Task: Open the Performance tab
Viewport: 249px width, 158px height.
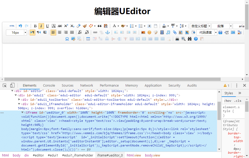Action: pyautogui.click(x=109, y=85)
